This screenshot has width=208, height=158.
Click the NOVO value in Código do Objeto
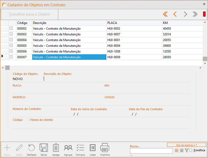[18, 79]
